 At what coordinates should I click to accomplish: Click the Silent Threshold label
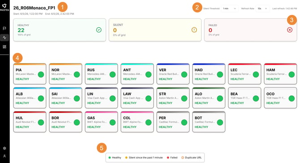[211, 9]
